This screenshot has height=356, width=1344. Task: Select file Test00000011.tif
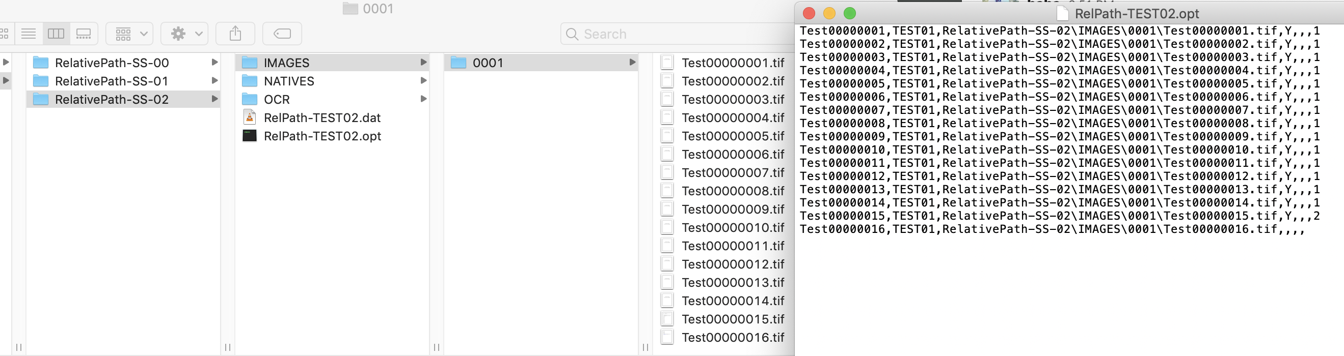pyautogui.click(x=733, y=246)
